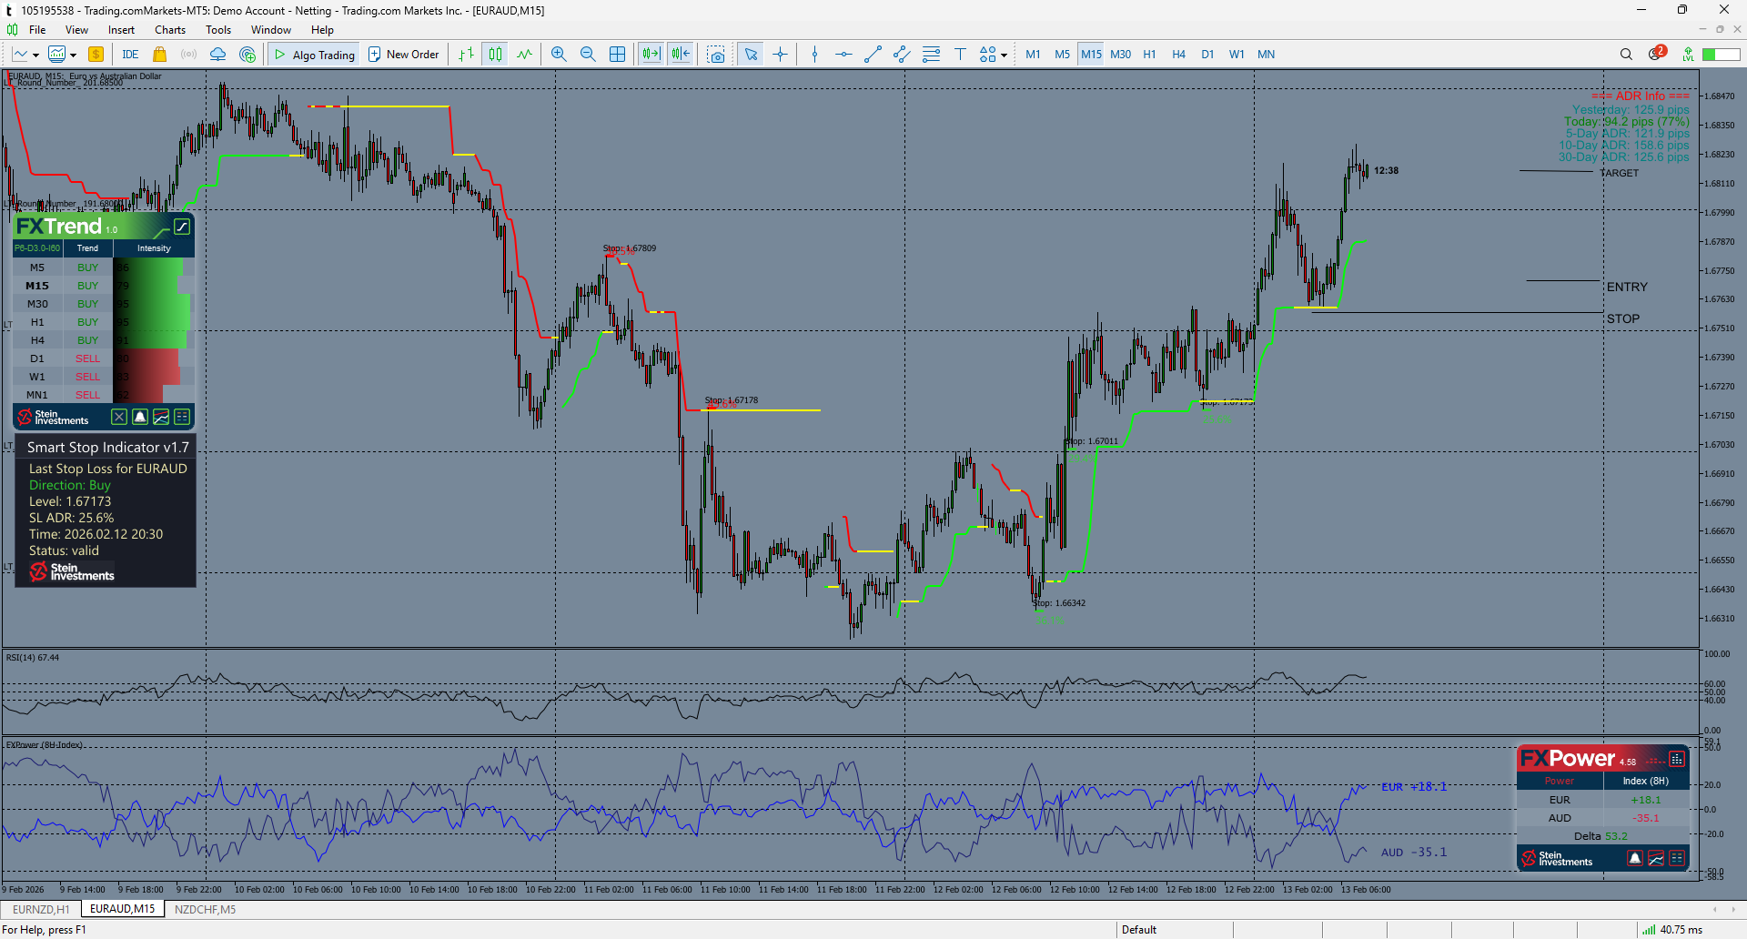Toggle FX Power chart lines icon
The width and height of the screenshot is (1747, 939).
click(1656, 858)
